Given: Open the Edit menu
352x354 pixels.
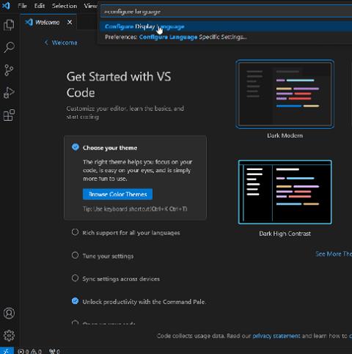Looking at the screenshot, I should tap(40, 6).
